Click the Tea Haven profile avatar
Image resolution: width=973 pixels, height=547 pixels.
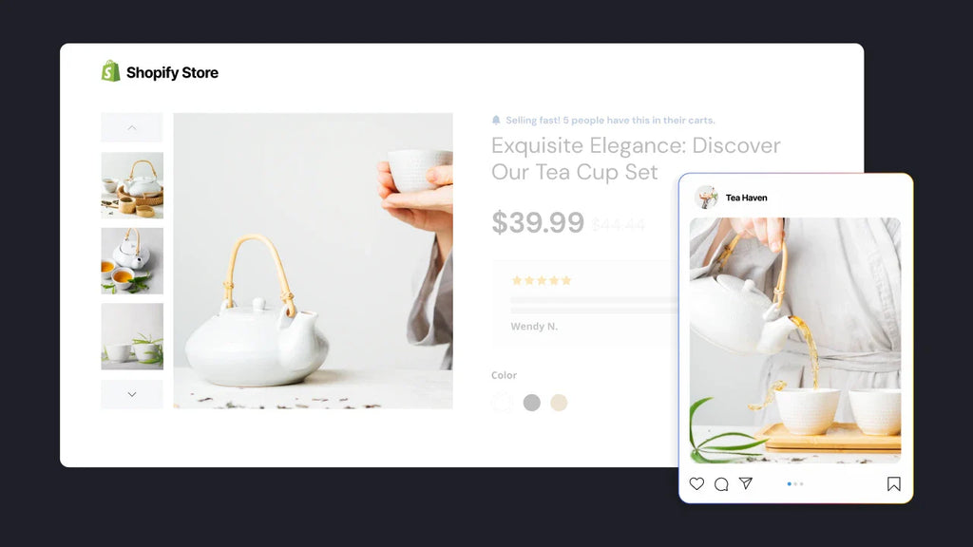(706, 198)
